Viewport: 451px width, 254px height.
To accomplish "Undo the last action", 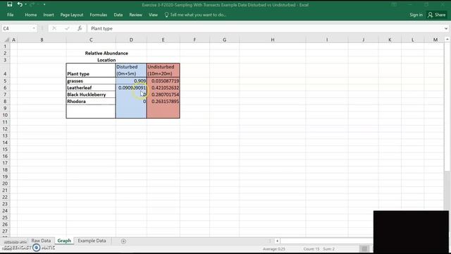I will tap(20, 4).
